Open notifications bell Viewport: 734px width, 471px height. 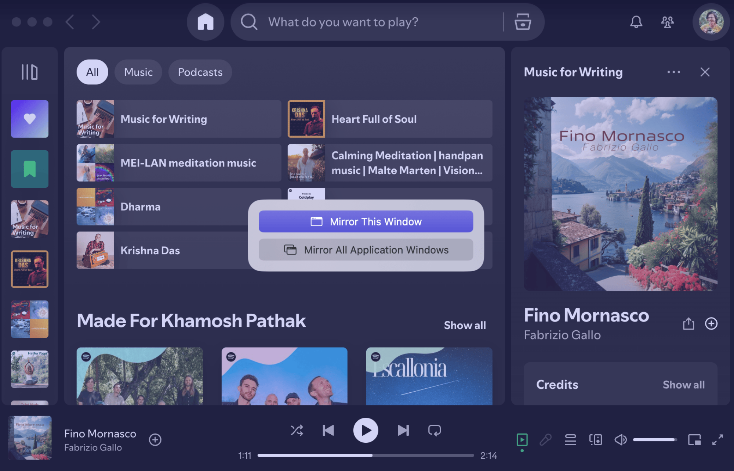[636, 22]
